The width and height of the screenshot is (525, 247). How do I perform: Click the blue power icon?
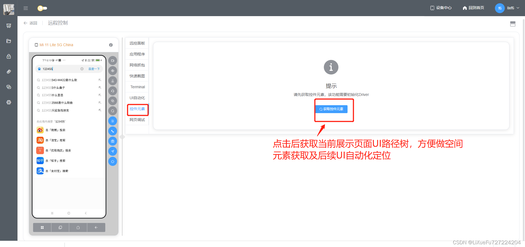113,161
